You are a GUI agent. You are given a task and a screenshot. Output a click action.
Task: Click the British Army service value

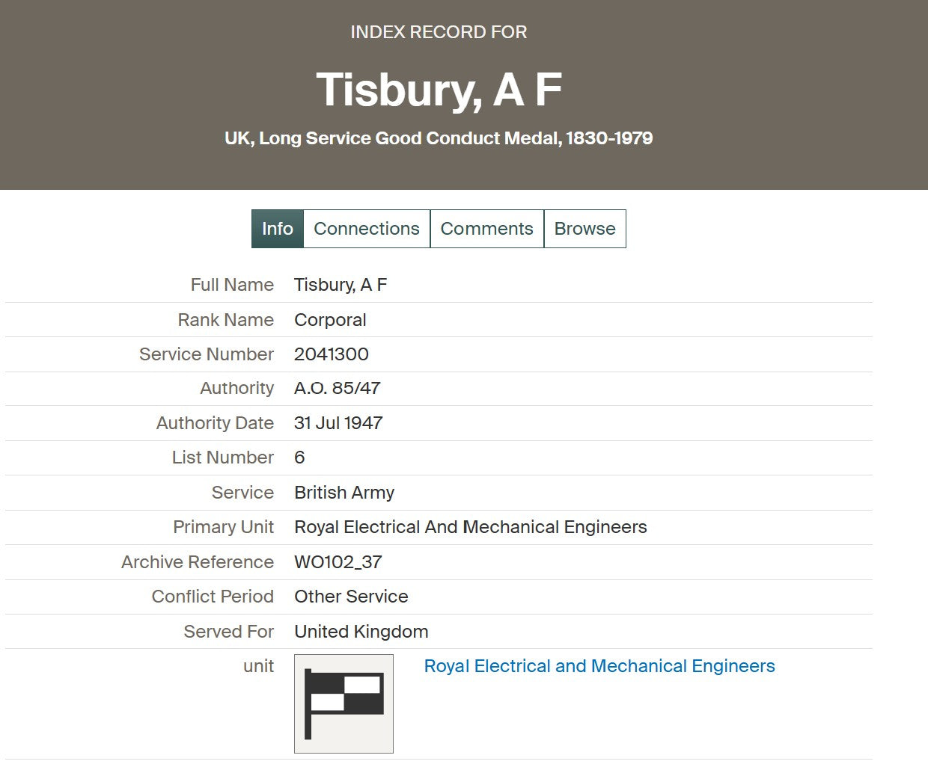point(344,493)
